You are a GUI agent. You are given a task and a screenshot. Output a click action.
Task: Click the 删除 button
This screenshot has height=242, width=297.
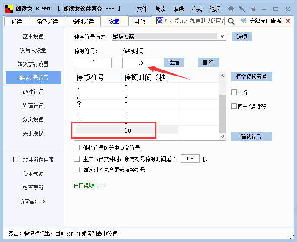coord(209,63)
